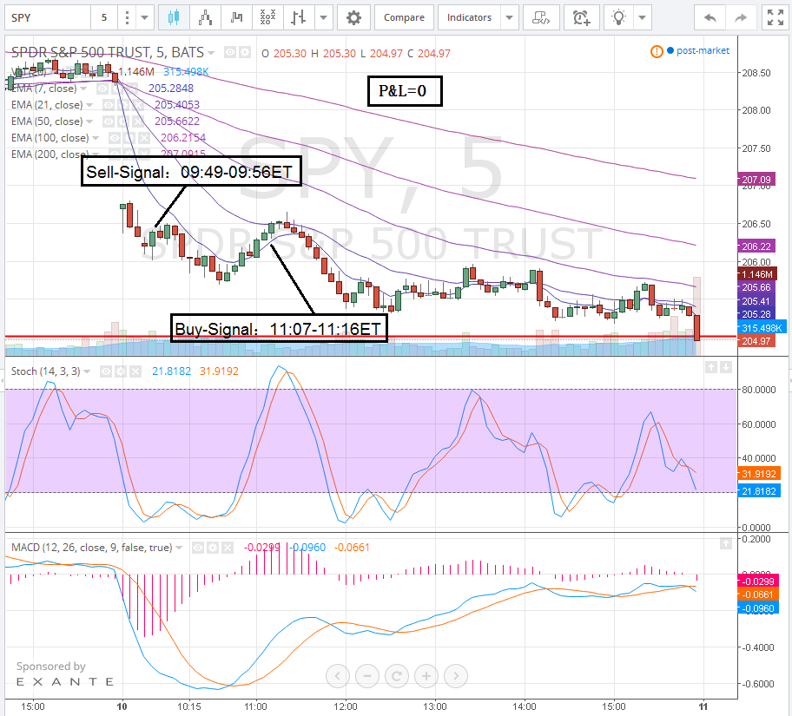Viewport: 792px width, 716px height.
Task: Hide the EMA (7, close) line
Action: (102, 89)
